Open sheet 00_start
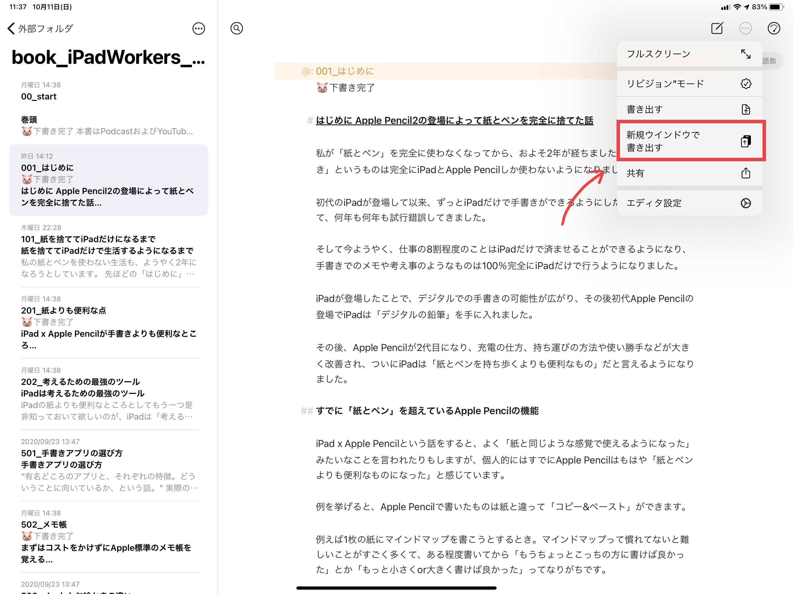 [109, 91]
